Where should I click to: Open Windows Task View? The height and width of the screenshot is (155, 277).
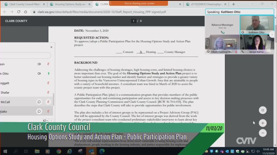26,151
